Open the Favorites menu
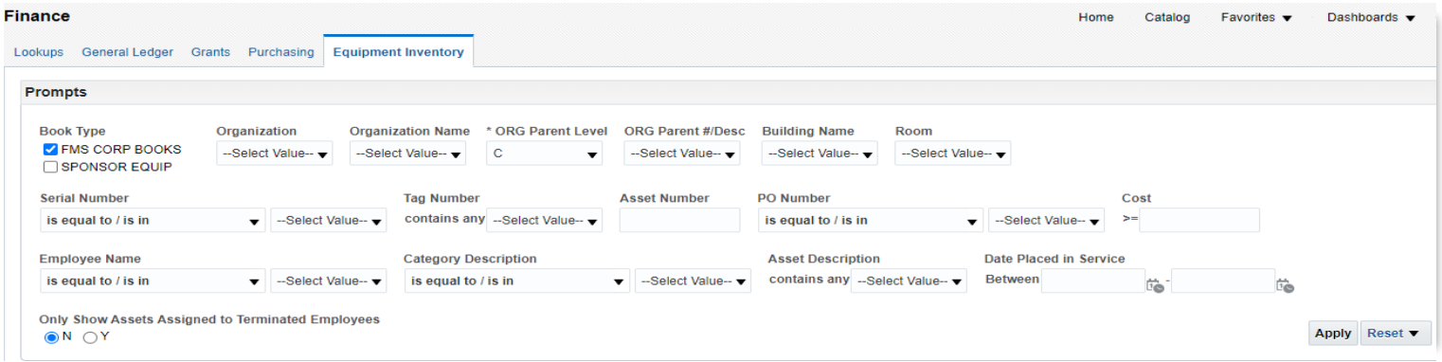Image resolution: width=1442 pixels, height=362 pixels. (x=1256, y=17)
